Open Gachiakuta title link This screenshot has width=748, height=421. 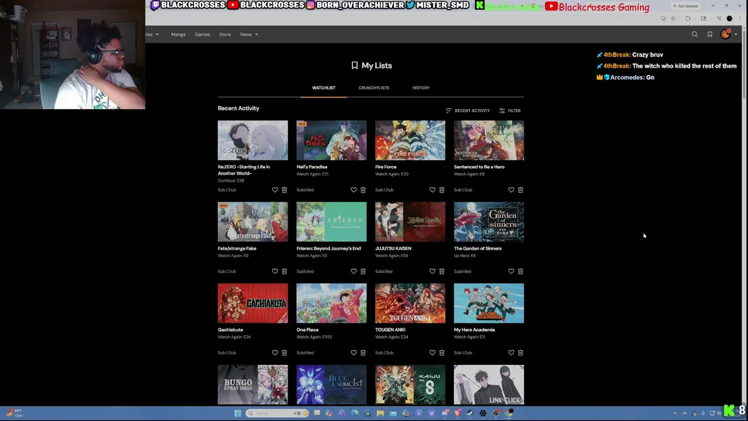pyautogui.click(x=230, y=330)
